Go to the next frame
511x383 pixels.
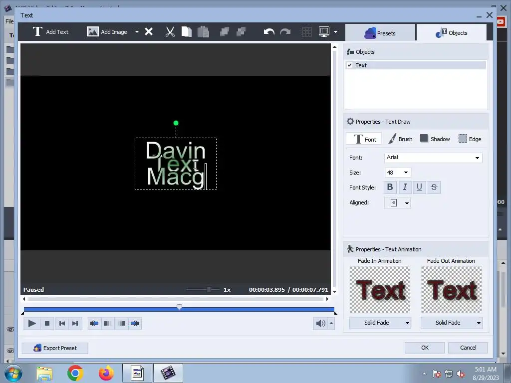(x=75, y=323)
